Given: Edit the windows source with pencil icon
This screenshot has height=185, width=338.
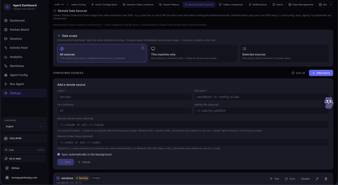Looking at the screenshot, I should tap(317, 179).
